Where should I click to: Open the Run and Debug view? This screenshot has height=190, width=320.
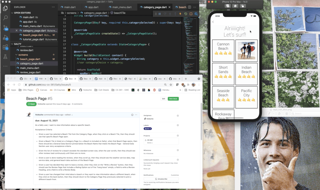[5, 38]
